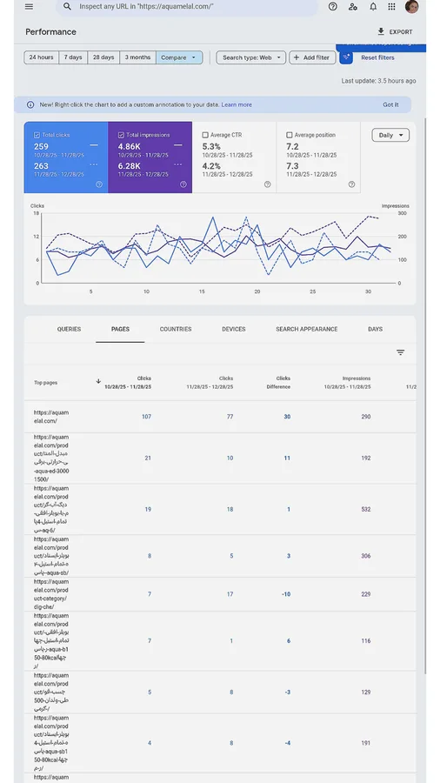Open the Daily granularity dropdown
This screenshot has height=783, width=440.
390,136
